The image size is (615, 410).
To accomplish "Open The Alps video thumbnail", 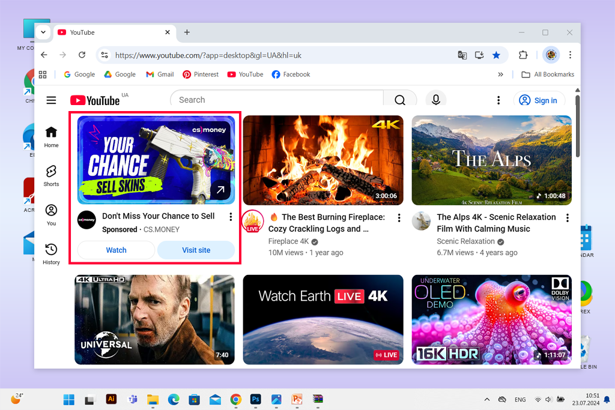I will point(491,160).
